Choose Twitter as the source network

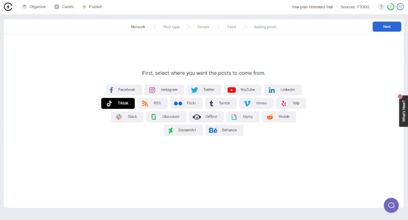point(204,90)
